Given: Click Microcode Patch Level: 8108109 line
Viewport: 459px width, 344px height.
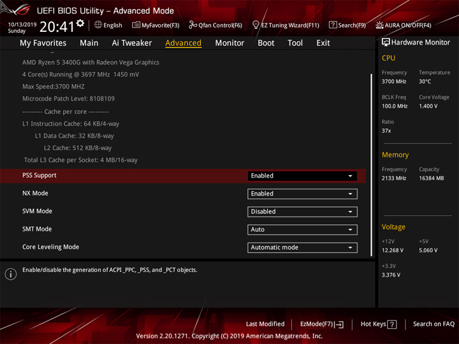Looking at the screenshot, I should click(x=68, y=99).
